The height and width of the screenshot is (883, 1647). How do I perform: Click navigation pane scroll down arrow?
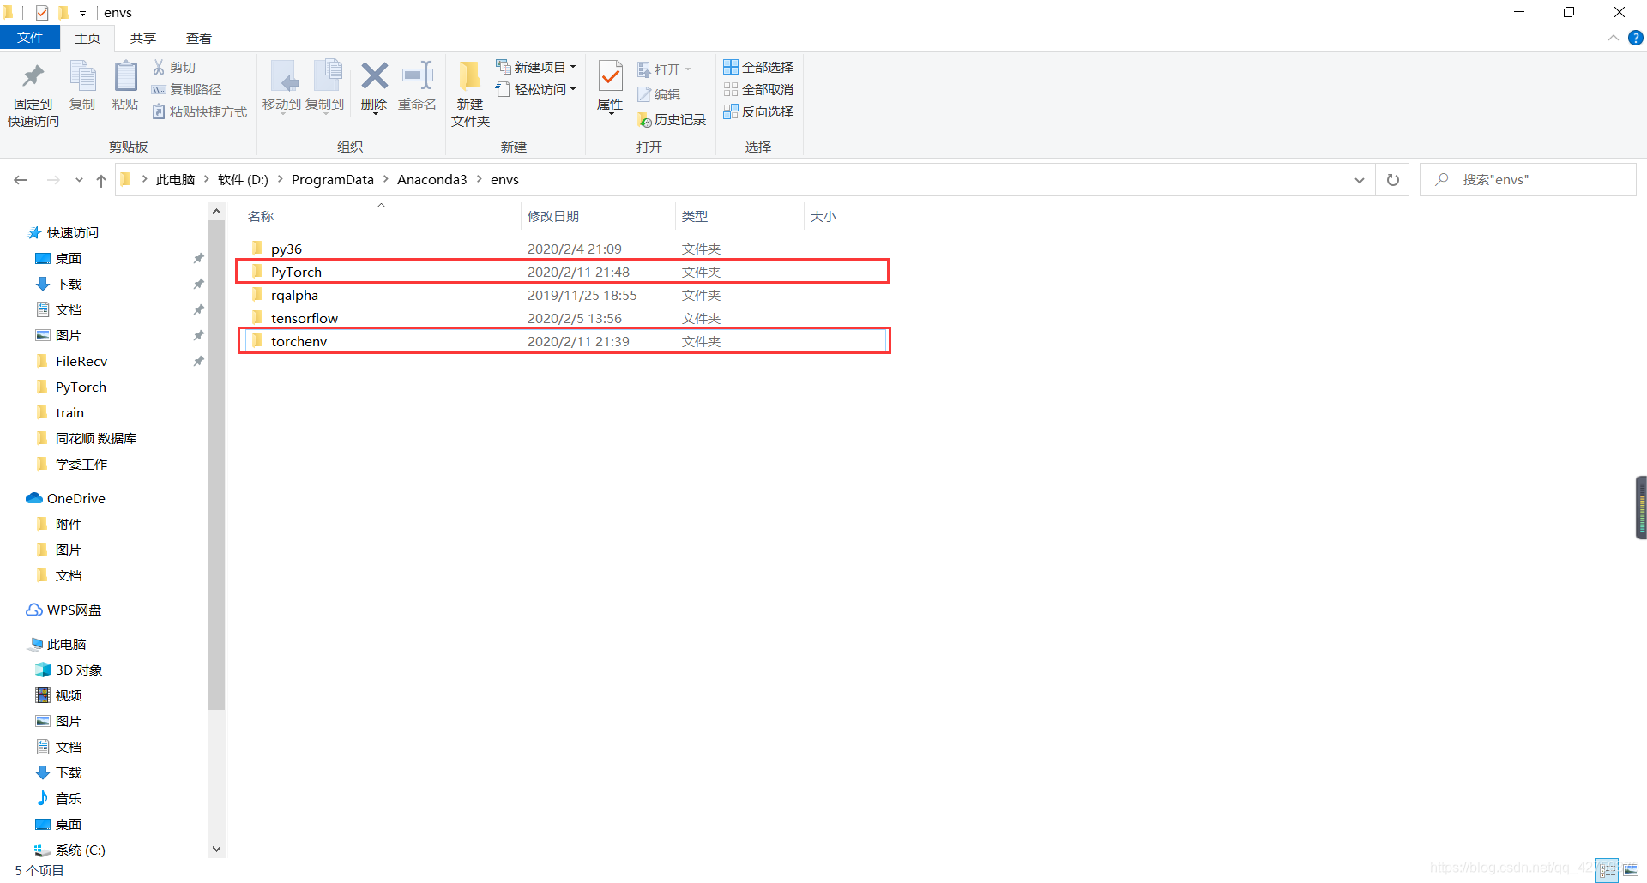point(216,849)
